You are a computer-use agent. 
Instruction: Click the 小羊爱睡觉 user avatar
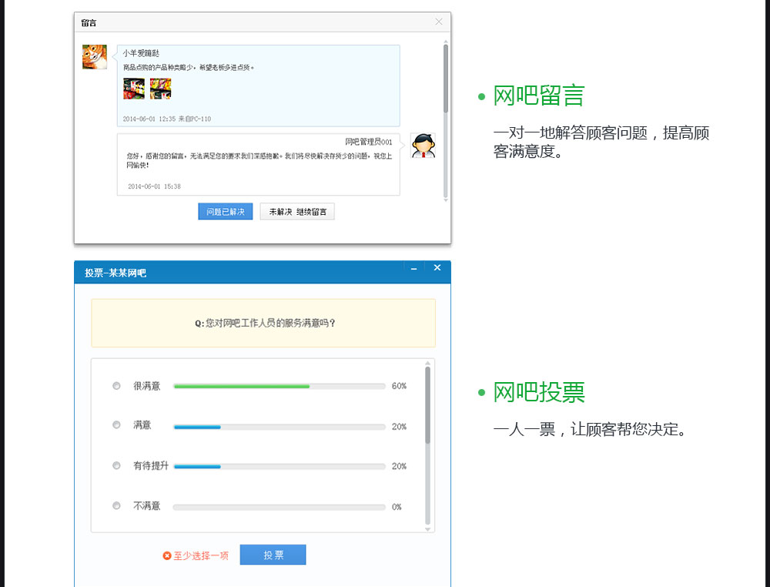tap(95, 57)
